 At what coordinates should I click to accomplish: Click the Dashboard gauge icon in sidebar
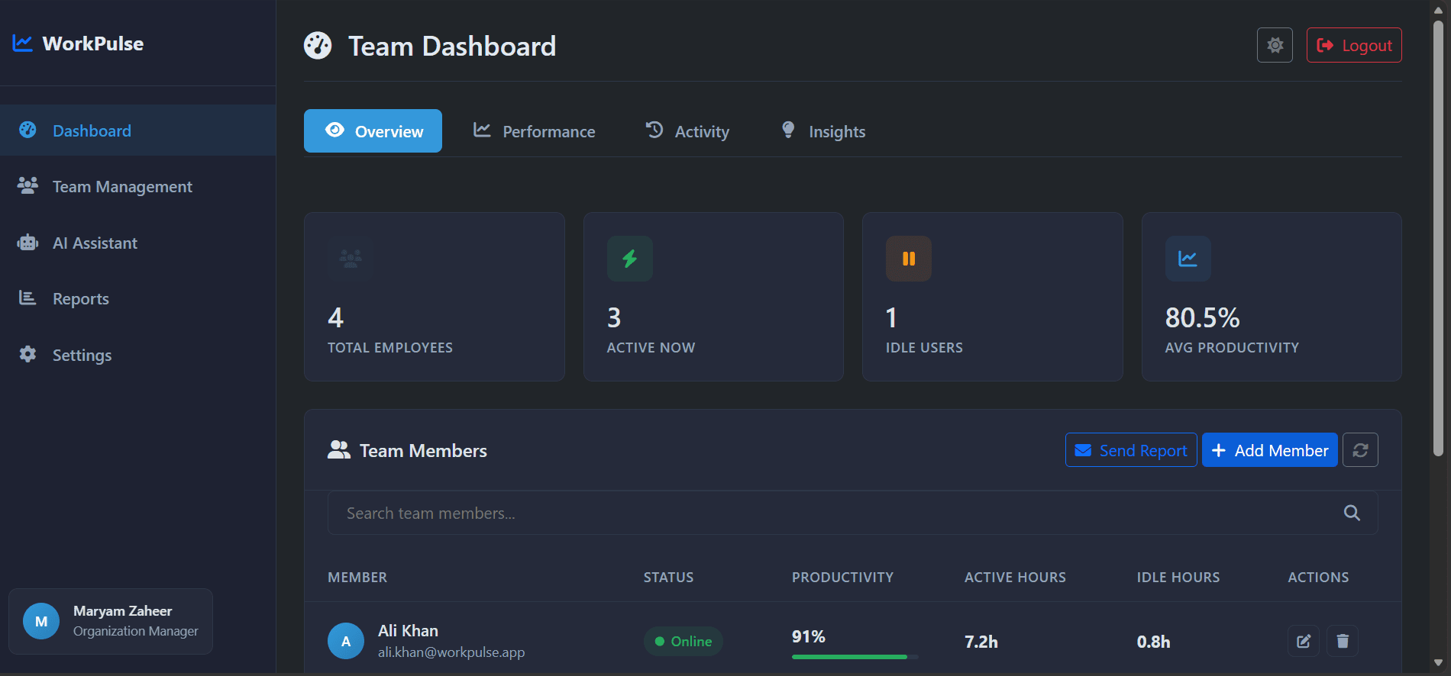(x=27, y=130)
